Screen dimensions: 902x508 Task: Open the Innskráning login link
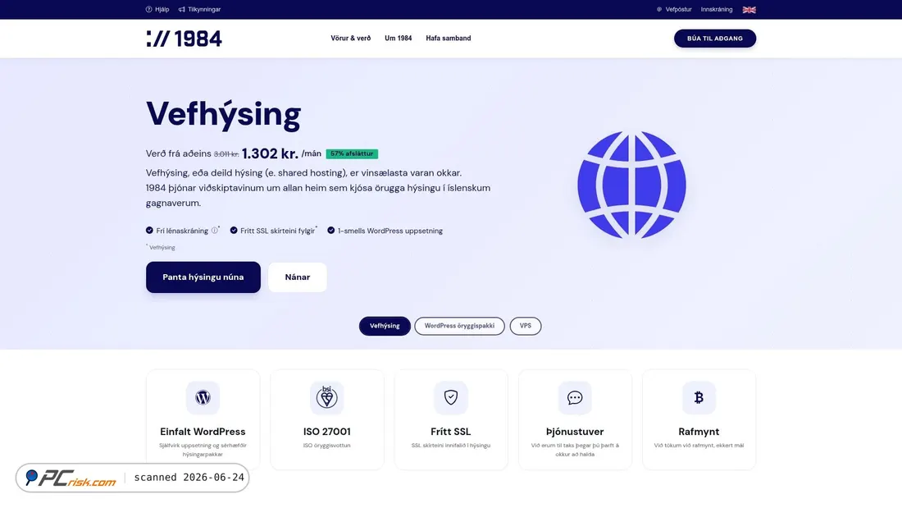716,9
